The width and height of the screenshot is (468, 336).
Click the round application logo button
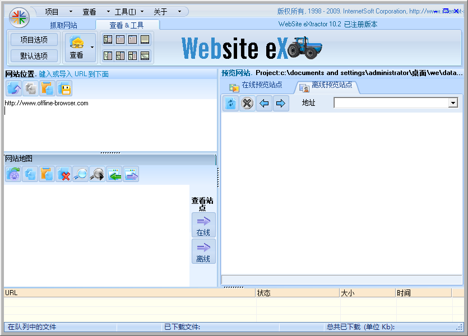19,17
